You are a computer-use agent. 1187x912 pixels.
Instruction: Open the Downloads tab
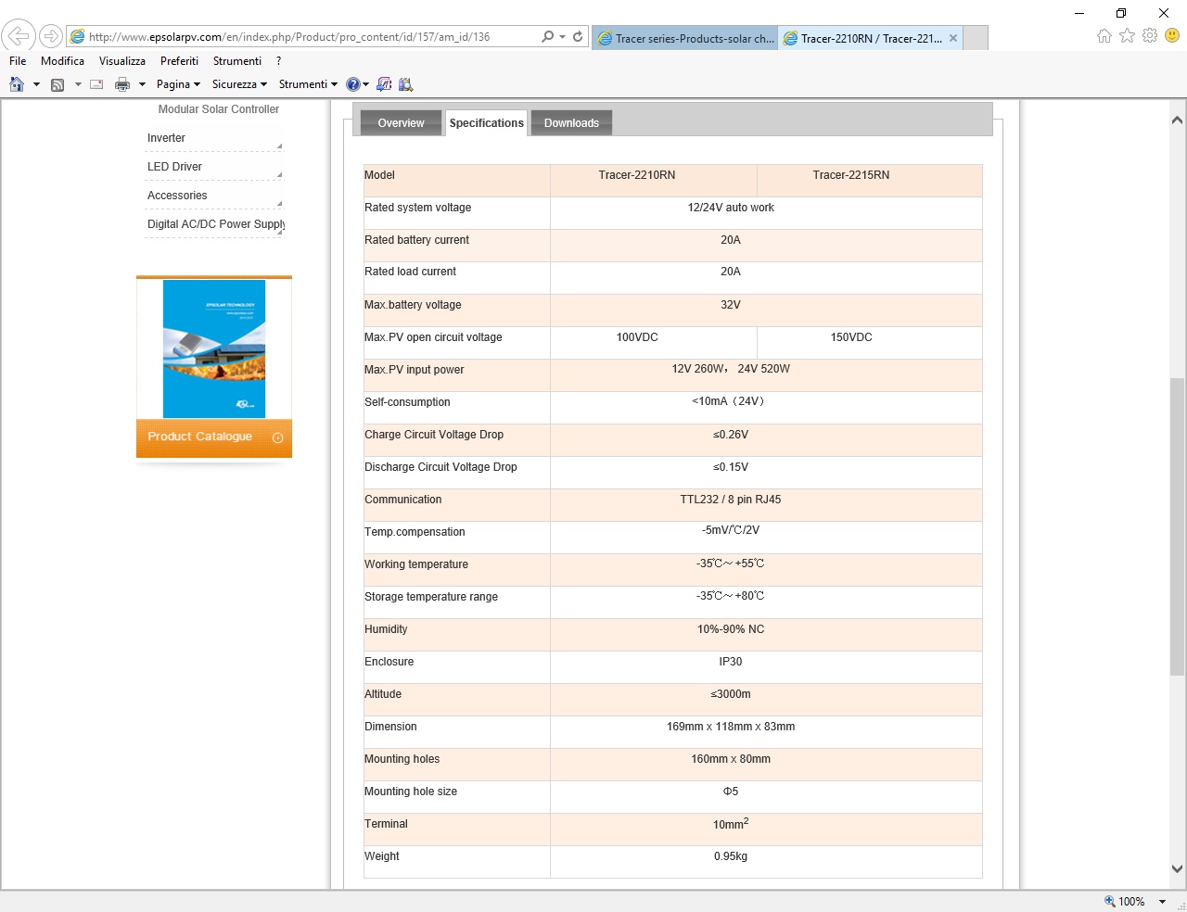tap(571, 123)
